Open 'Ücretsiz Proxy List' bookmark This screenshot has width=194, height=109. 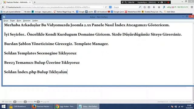(x=152, y=12)
